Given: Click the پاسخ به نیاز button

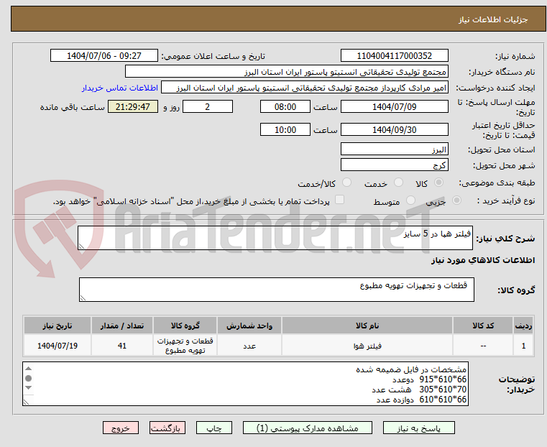Looking at the screenshot, I should coord(418,428).
